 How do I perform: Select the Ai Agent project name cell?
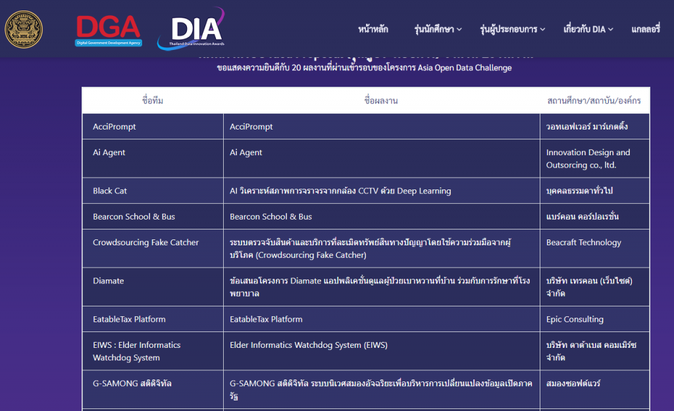381,158
